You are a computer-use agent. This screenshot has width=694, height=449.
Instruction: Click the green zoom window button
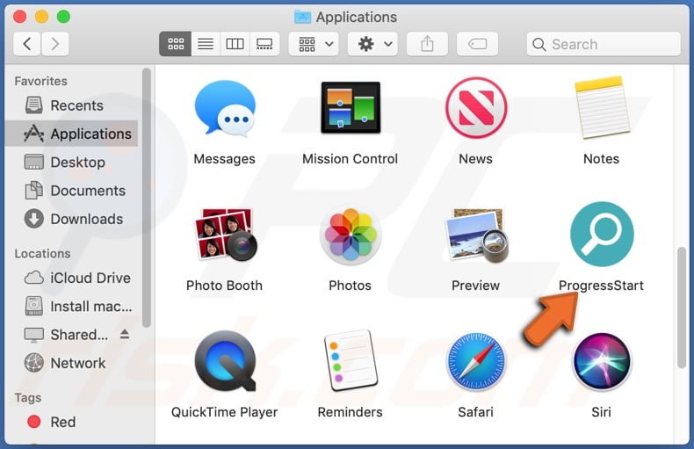(x=64, y=17)
